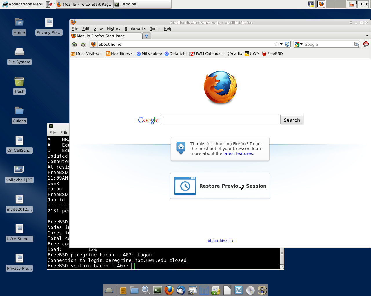Open the screenshot tool in dock
The height and width of the screenshot is (296, 371).
pos(192,290)
